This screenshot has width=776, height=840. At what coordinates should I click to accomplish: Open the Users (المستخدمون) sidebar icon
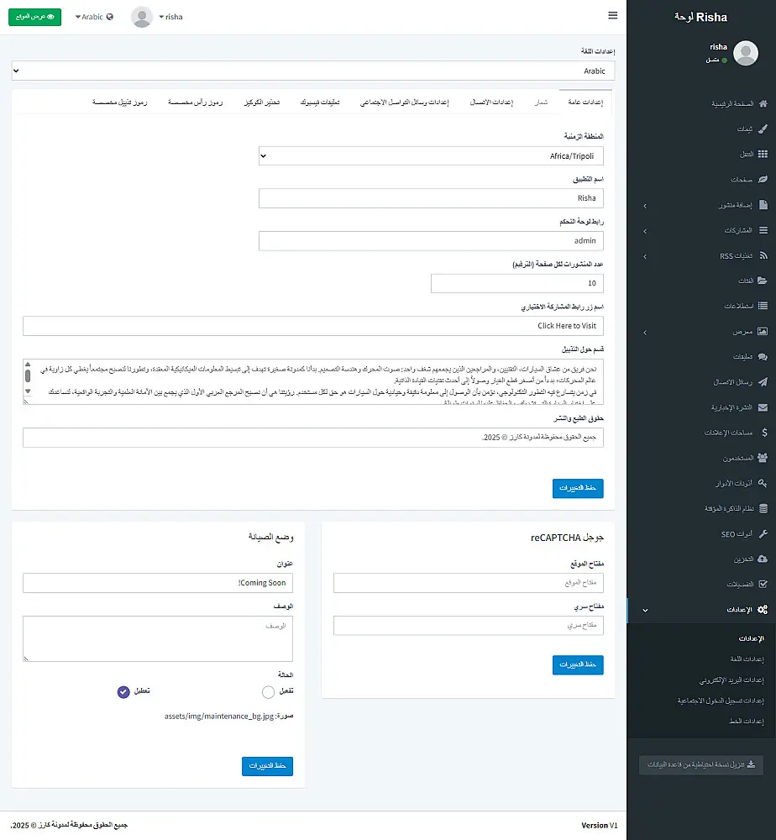tap(764, 457)
